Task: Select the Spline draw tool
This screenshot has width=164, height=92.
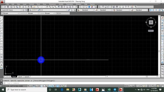Action: pos(2,39)
